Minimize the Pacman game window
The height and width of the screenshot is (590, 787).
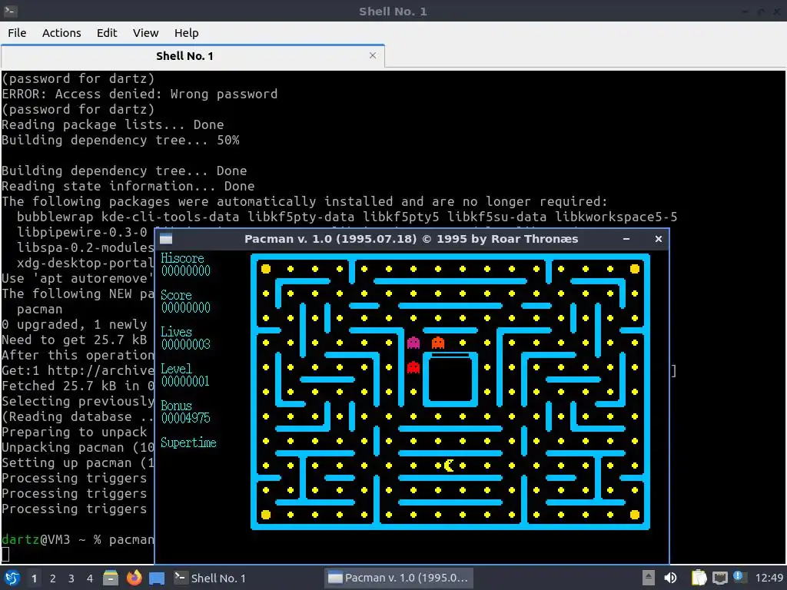click(626, 240)
